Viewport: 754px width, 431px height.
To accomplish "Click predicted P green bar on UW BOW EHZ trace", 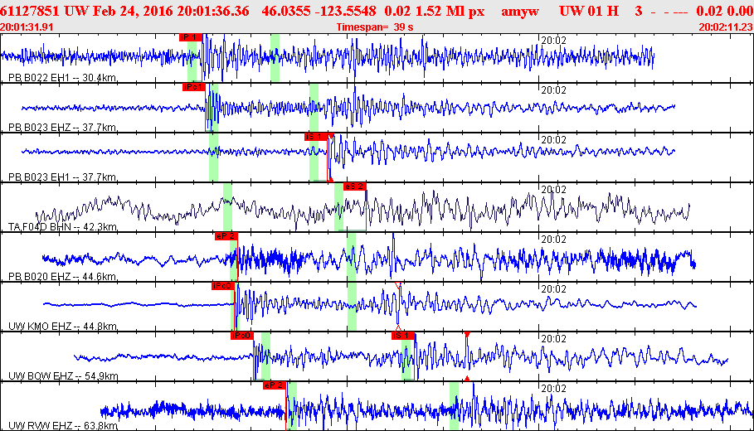I will [265, 356].
